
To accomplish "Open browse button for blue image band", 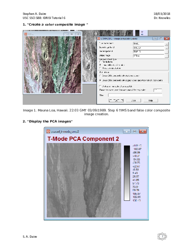I will (167, 43).
